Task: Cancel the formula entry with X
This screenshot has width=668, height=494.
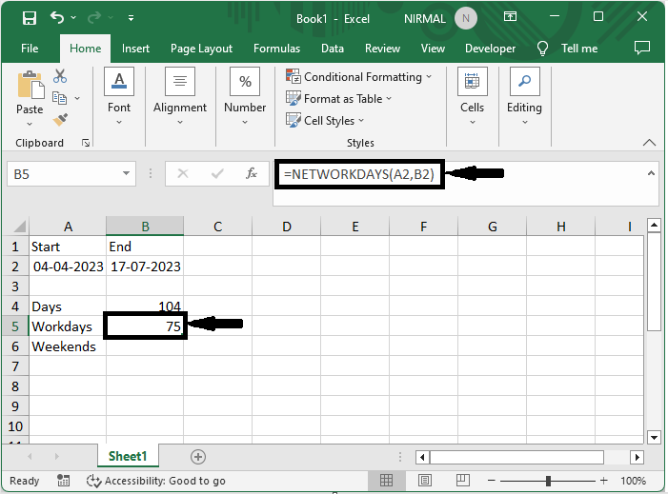Action: (183, 173)
